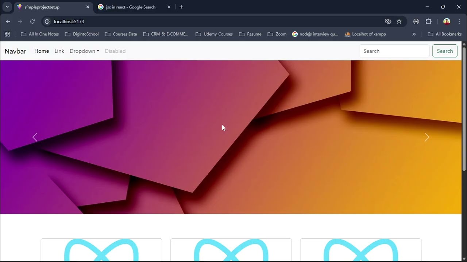Minimize the Chrome window
Image resolution: width=467 pixels, height=262 pixels.
(x=427, y=7)
